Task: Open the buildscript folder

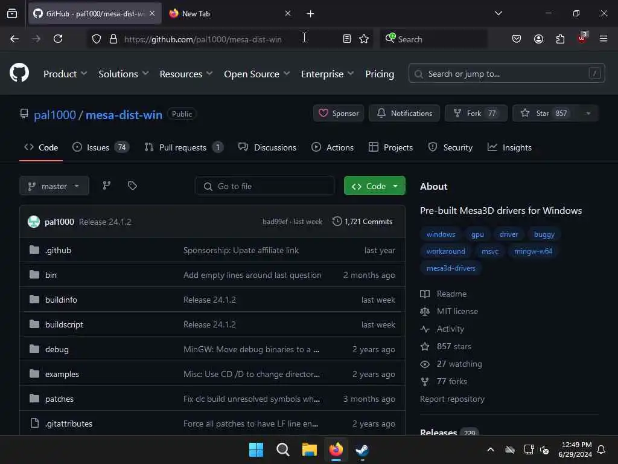Action: click(x=64, y=324)
